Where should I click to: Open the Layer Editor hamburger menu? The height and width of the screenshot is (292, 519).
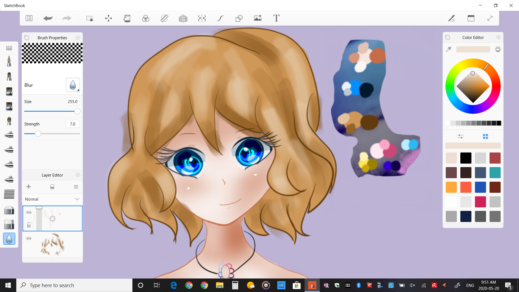[x=76, y=187]
